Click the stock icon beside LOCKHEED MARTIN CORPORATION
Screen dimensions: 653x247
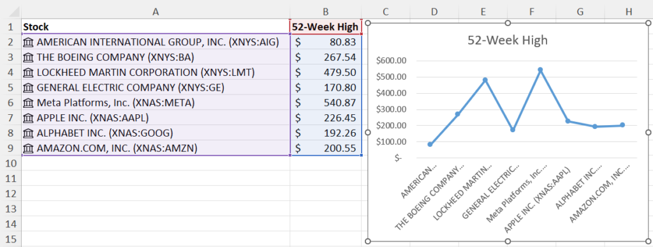point(28,73)
